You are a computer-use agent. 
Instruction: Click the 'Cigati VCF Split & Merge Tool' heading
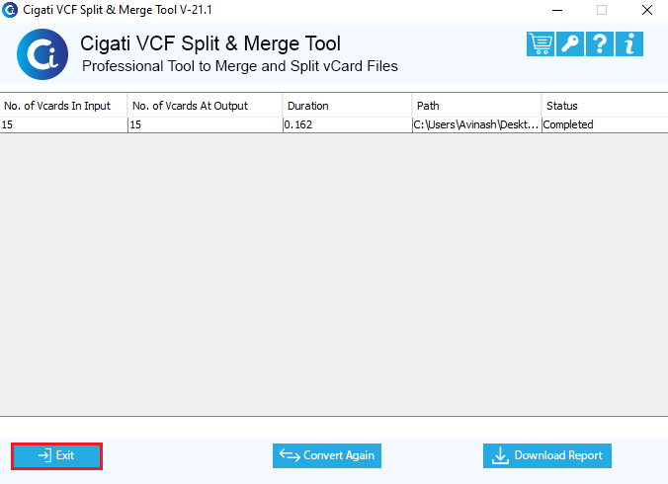(210, 43)
